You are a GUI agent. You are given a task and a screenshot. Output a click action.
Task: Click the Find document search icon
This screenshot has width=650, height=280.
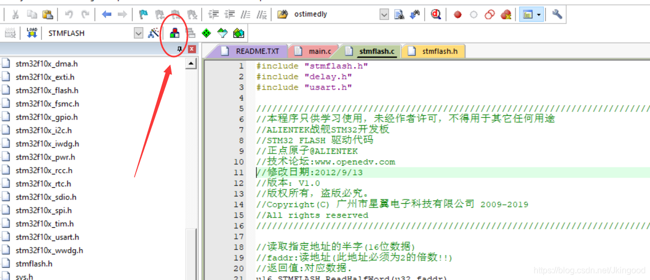pyautogui.click(x=399, y=14)
